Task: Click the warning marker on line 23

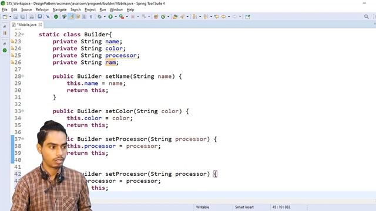Action: pos(12,42)
